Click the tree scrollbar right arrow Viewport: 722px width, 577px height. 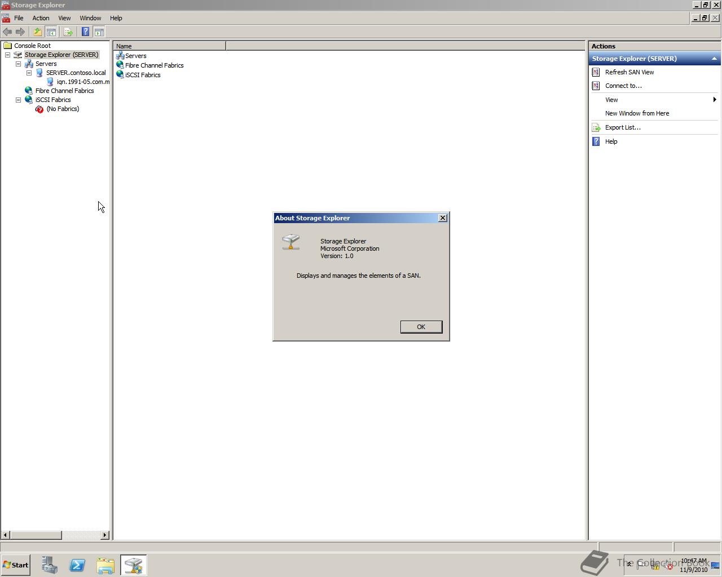point(104,535)
